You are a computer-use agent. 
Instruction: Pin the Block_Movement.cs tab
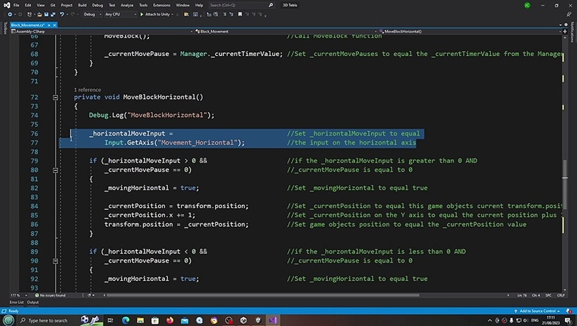tap(48, 25)
